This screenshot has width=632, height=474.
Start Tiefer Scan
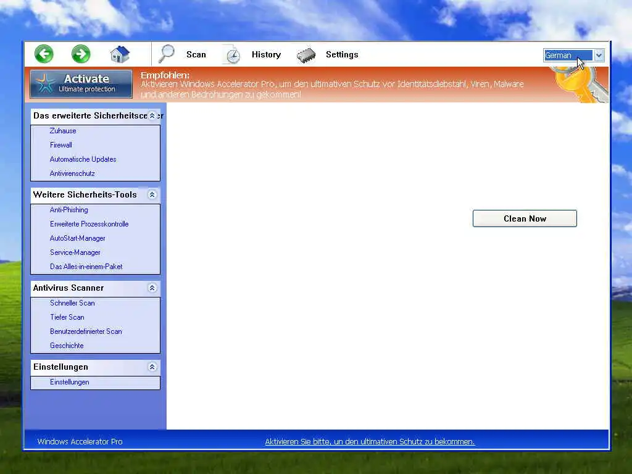pyautogui.click(x=67, y=317)
